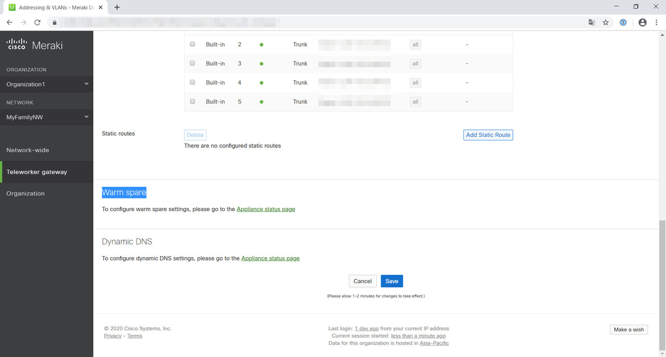Click the highlighted Warm spare heading
Viewport: 666px width, 357px height.
(x=124, y=193)
